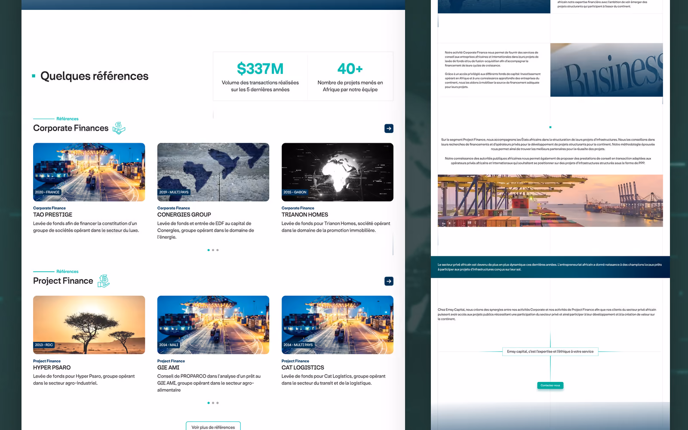This screenshot has height=430, width=688.
Task: Click the TAO PRESTIGE title
Action: tap(52, 215)
